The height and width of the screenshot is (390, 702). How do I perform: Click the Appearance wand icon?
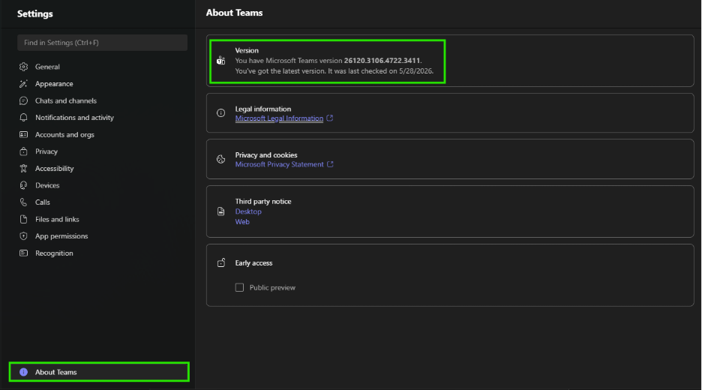(24, 84)
